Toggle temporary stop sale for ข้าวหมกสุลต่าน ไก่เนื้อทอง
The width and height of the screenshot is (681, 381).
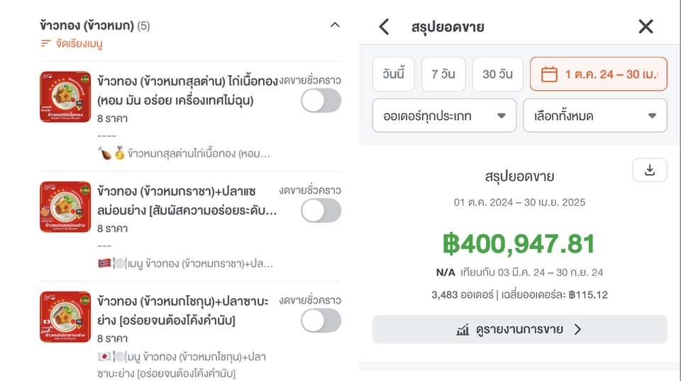pos(321,101)
